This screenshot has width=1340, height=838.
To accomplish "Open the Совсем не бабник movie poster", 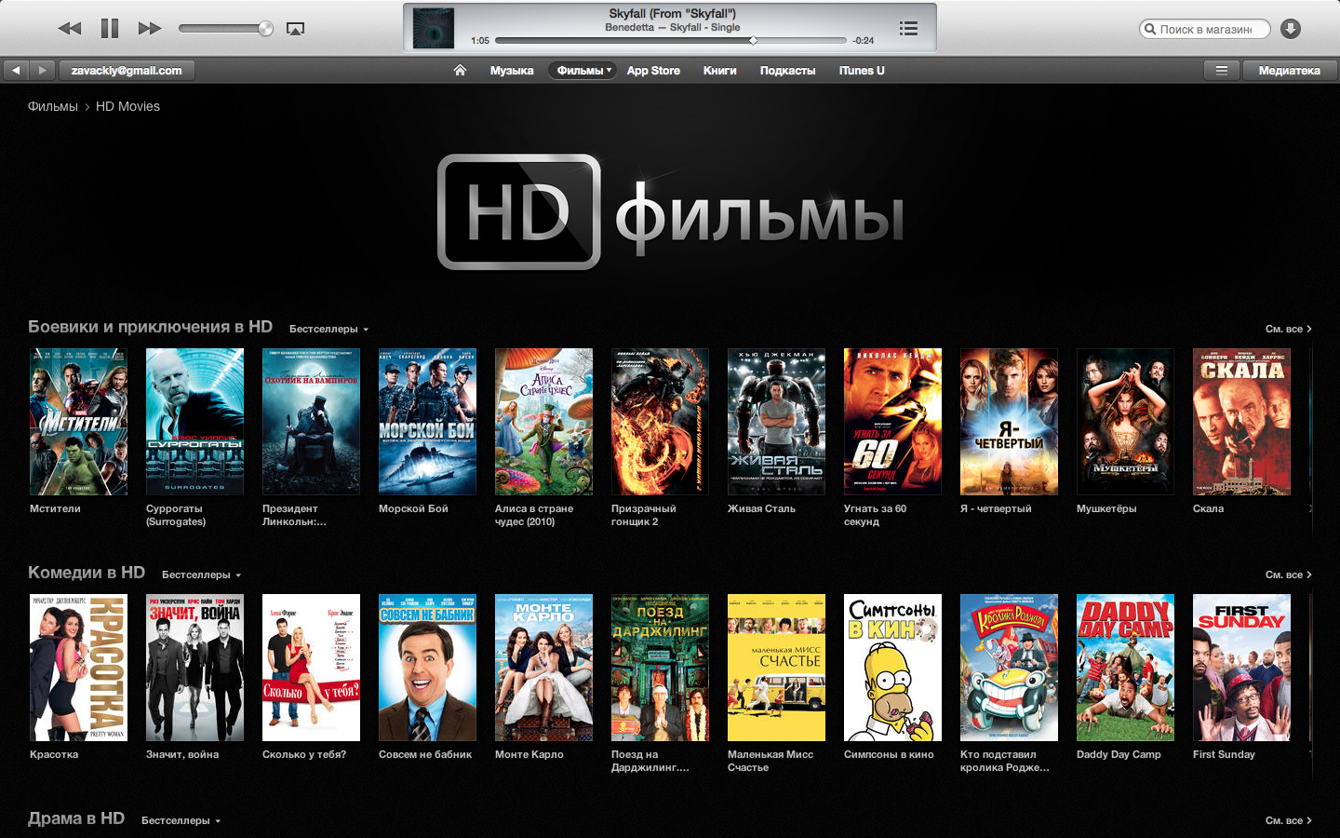I will coord(427,668).
